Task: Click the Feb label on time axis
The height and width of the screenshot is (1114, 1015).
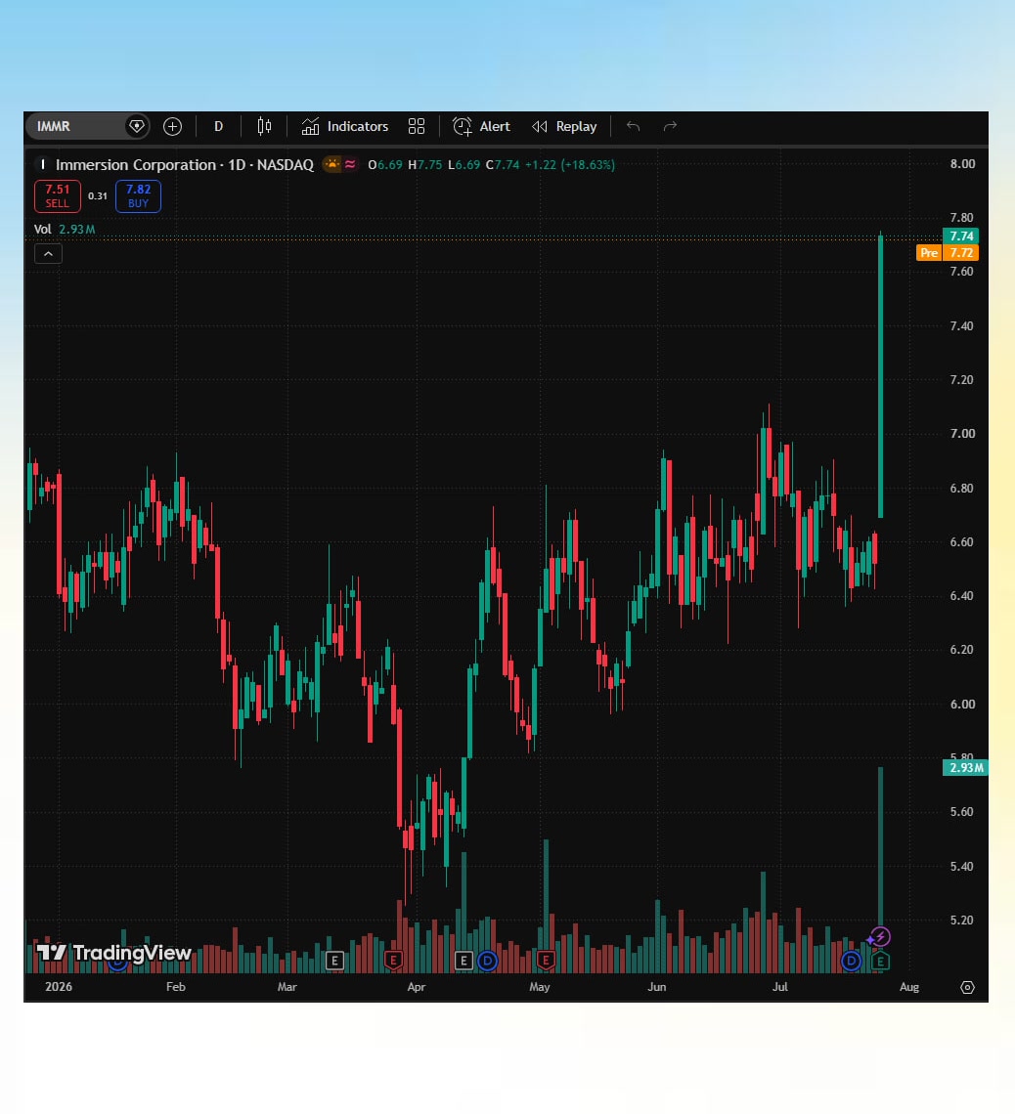Action: coord(176,987)
